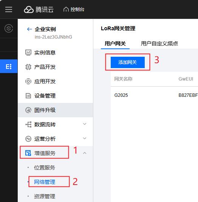Click the 增值服务 blue icon

pos(28,153)
